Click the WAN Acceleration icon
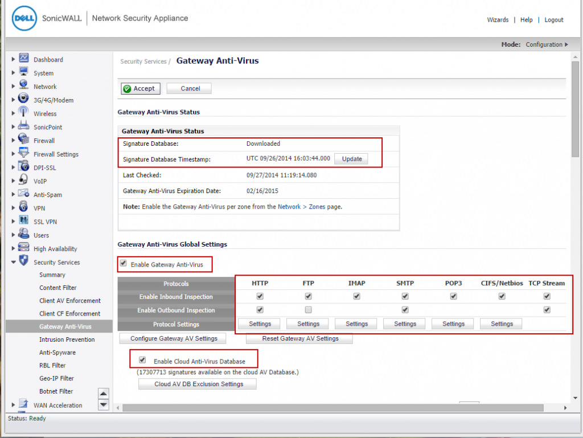583x438 pixels. (24, 404)
